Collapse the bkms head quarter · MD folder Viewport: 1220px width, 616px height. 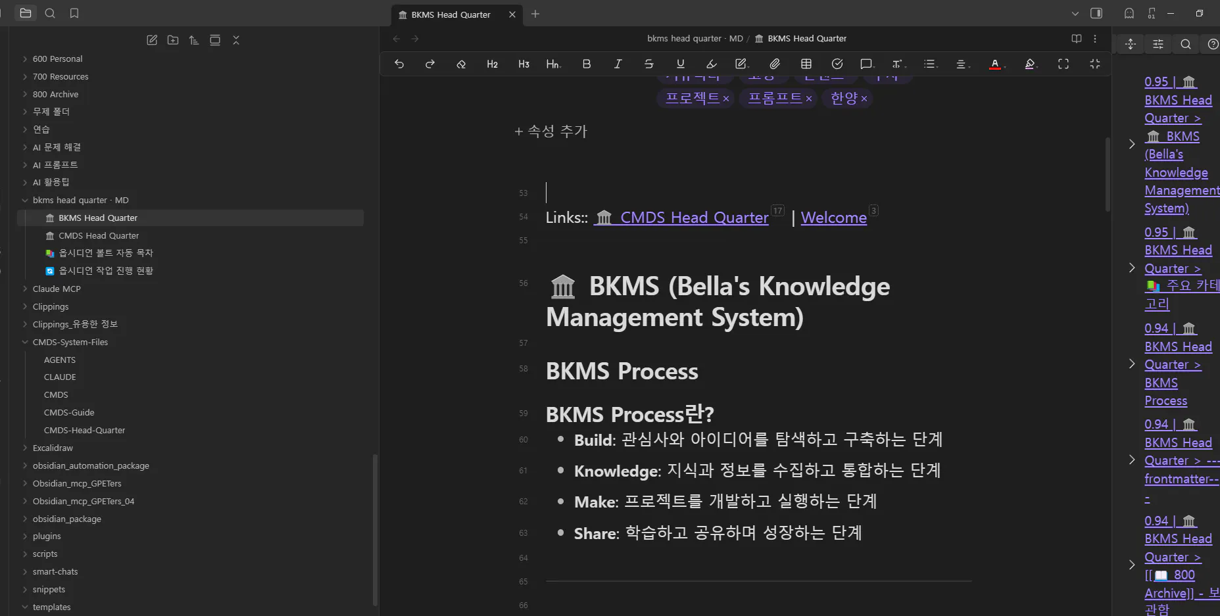[x=81, y=200]
